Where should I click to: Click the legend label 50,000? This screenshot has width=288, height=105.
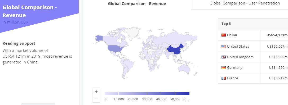coord(175,99)
